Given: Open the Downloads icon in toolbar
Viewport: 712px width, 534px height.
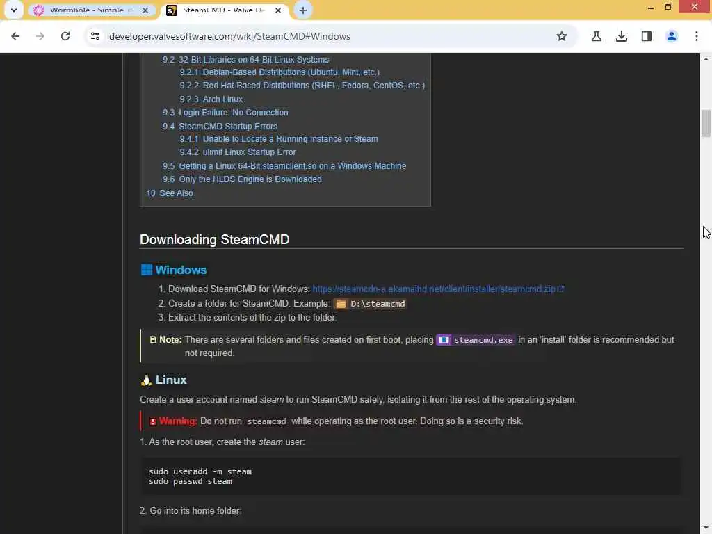Looking at the screenshot, I should point(622,36).
